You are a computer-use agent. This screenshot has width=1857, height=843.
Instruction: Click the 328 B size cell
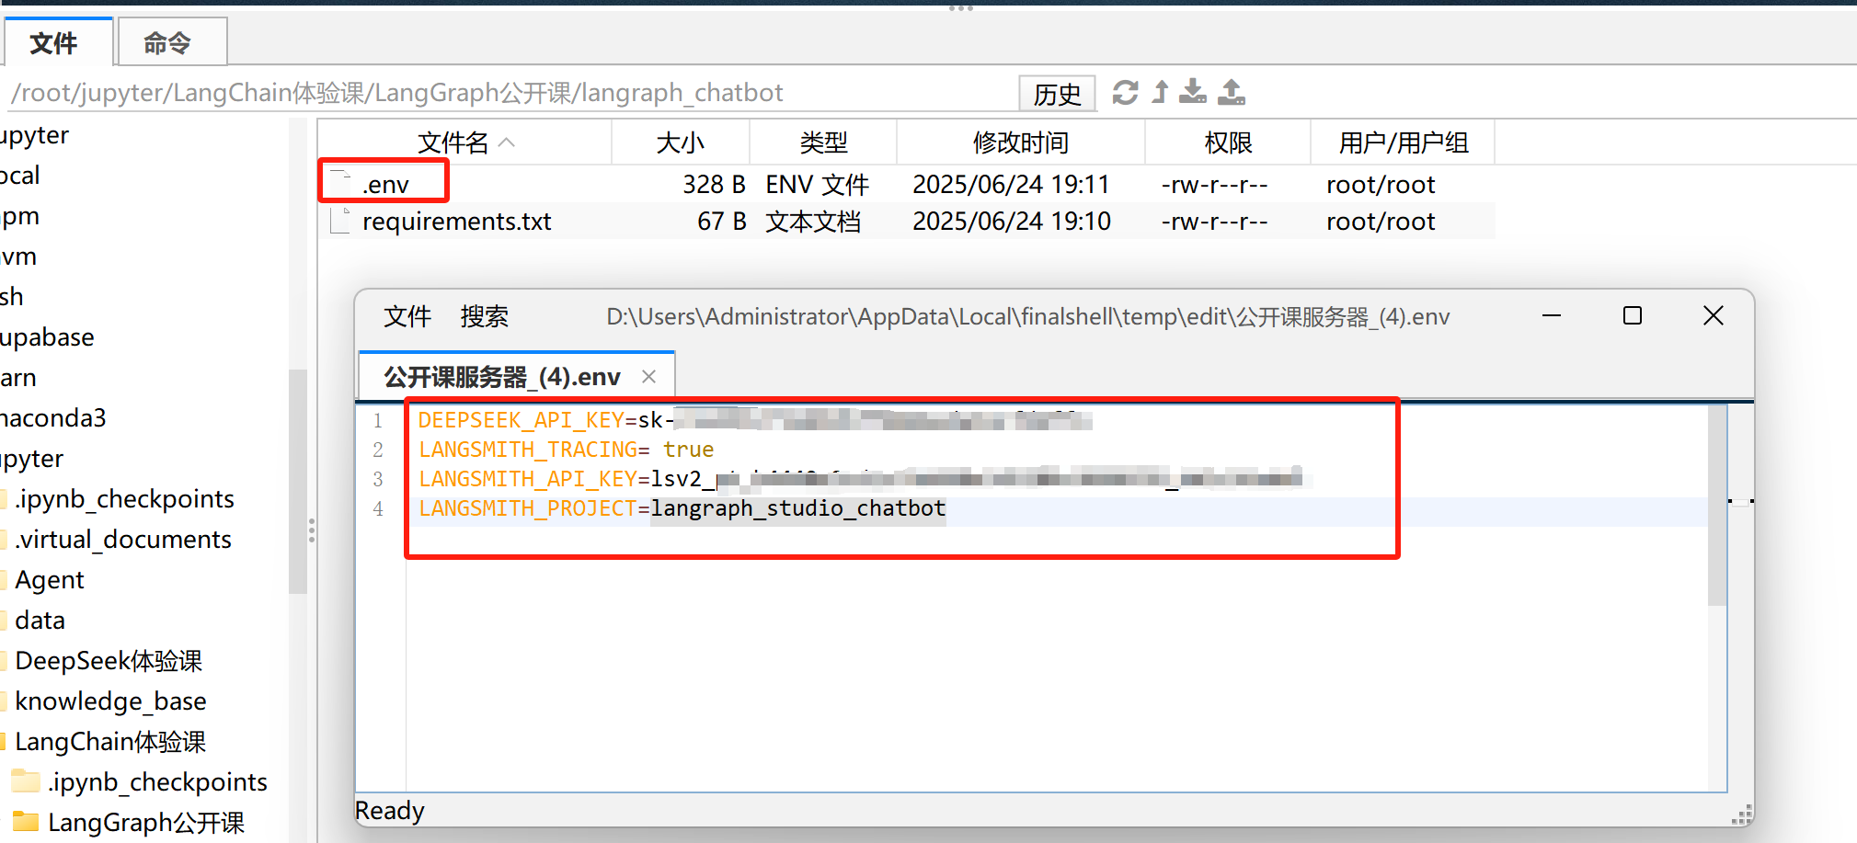714,185
